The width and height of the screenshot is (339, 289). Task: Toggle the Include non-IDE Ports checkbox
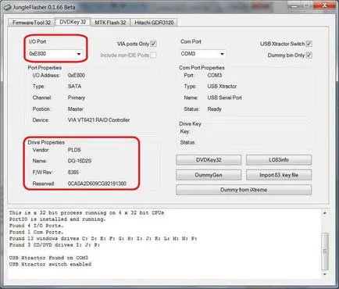(x=153, y=55)
